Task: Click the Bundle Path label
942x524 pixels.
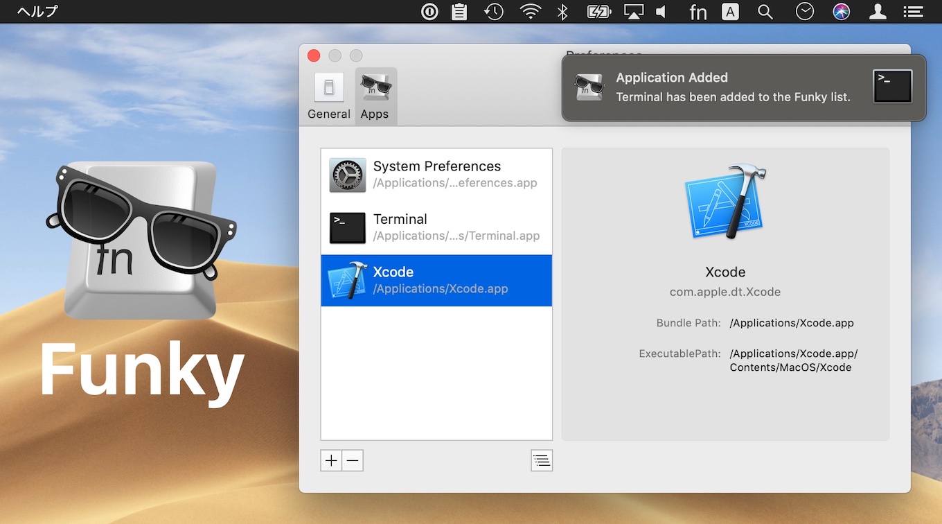Action: [688, 323]
